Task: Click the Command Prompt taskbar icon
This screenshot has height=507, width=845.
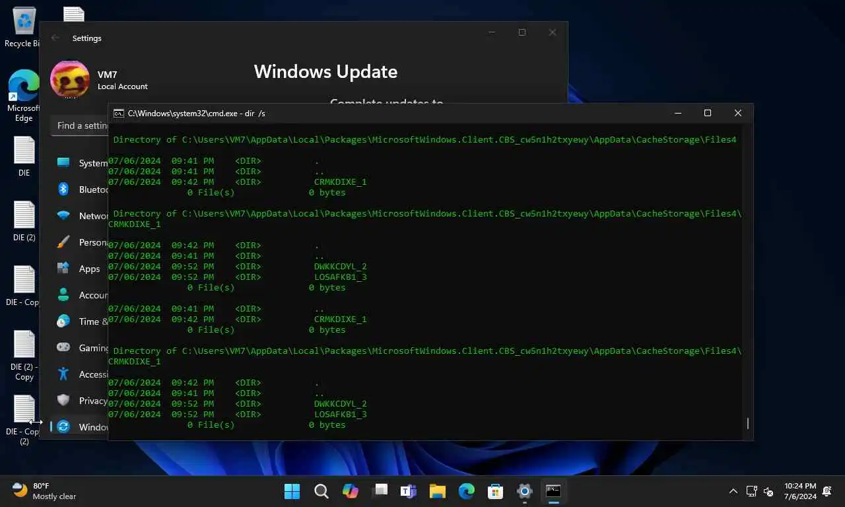Action: pyautogui.click(x=553, y=491)
